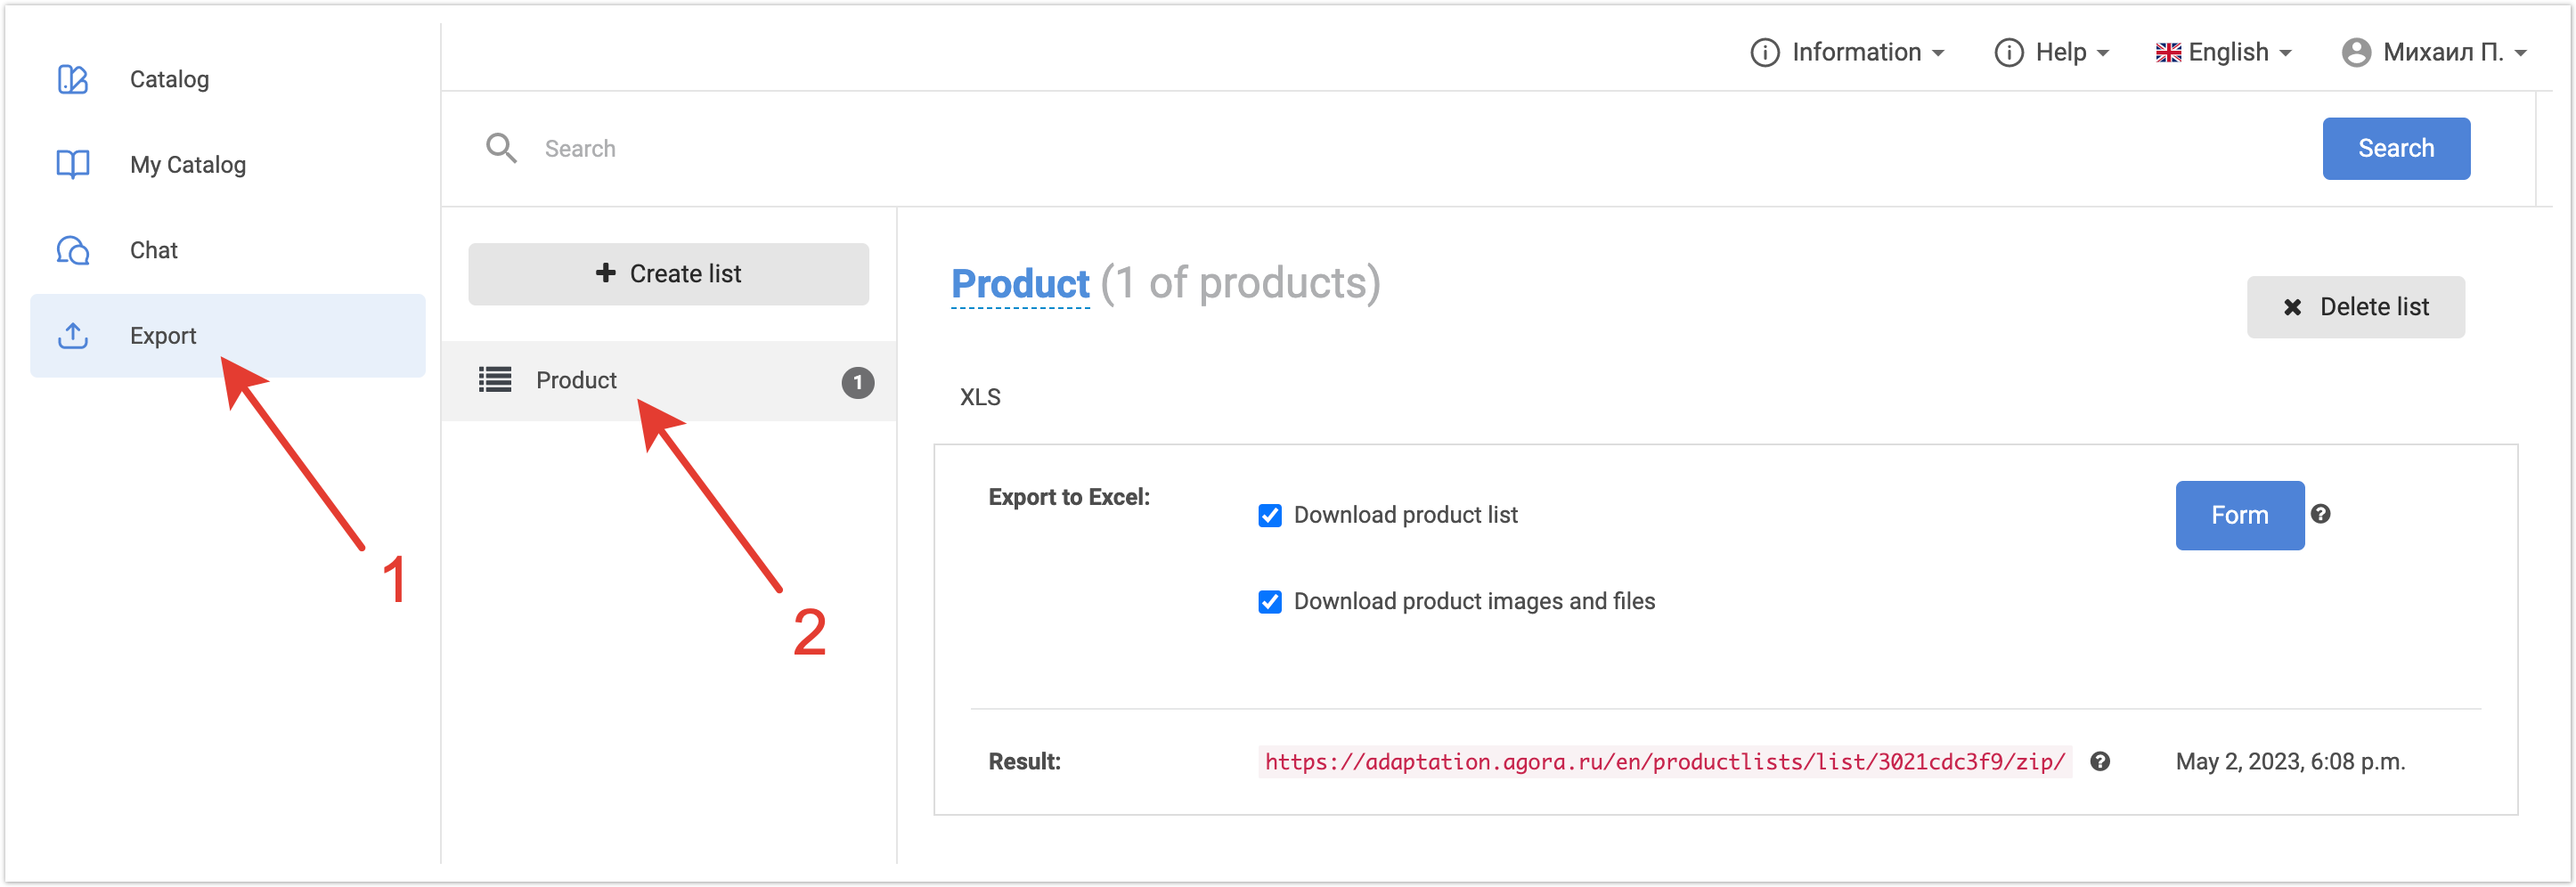Viewport: 2576px width, 887px height.
Task: Click the help icon beside result URL
Action: (x=2100, y=762)
